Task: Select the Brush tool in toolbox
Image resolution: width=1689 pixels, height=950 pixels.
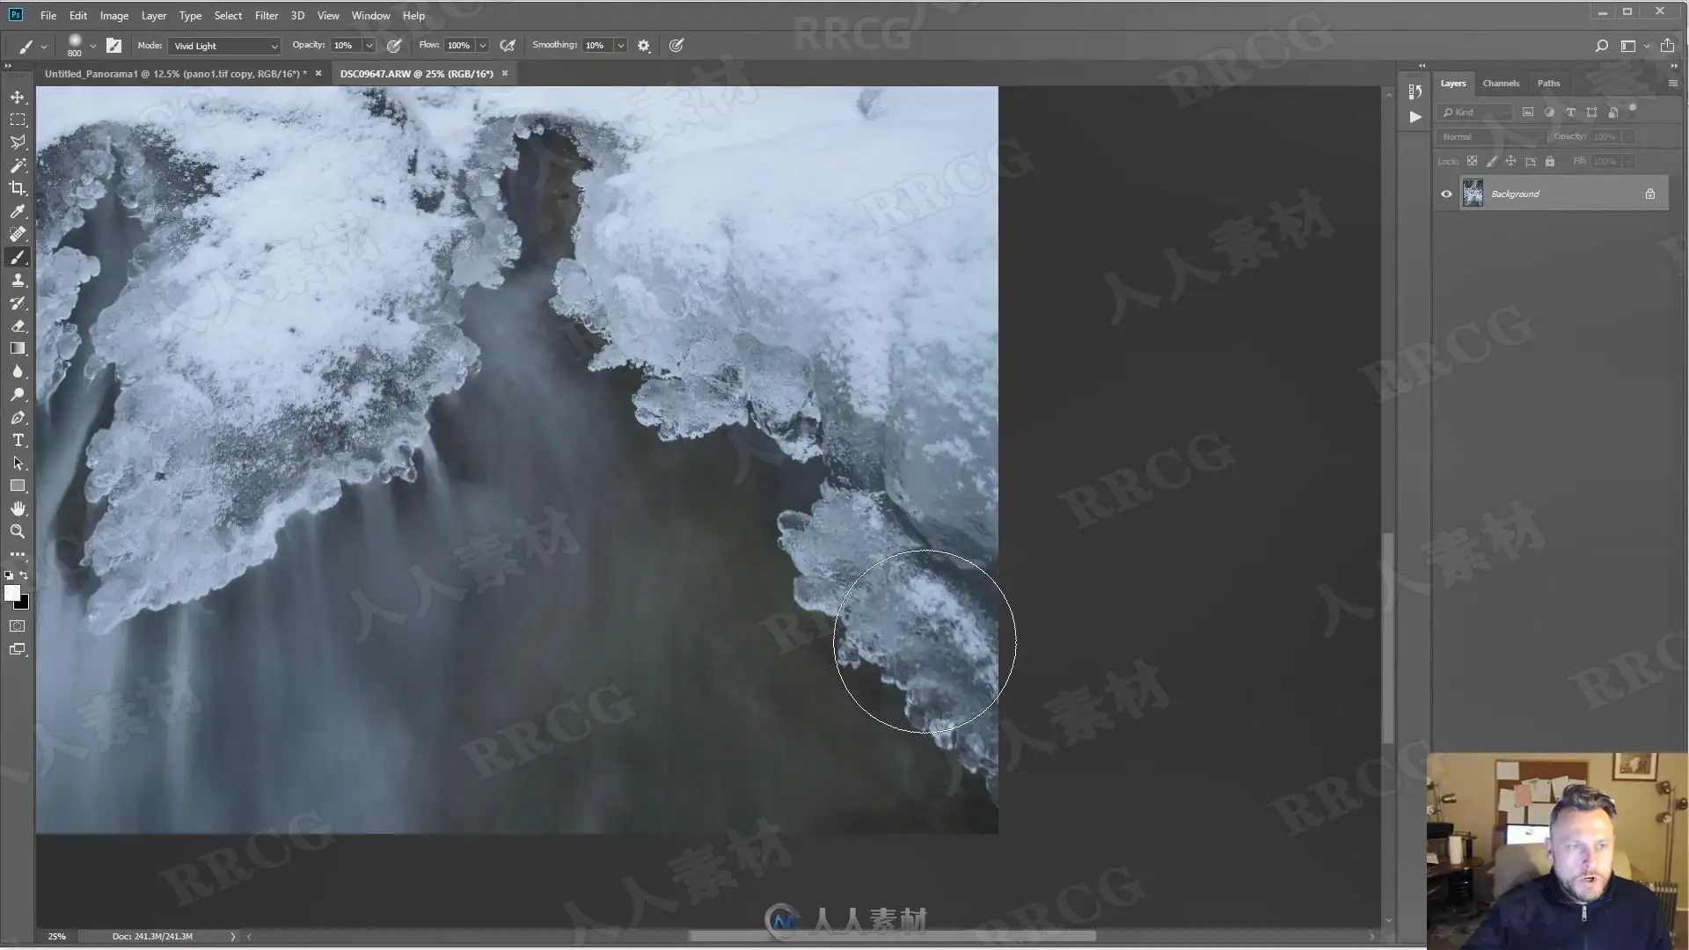Action: (18, 257)
